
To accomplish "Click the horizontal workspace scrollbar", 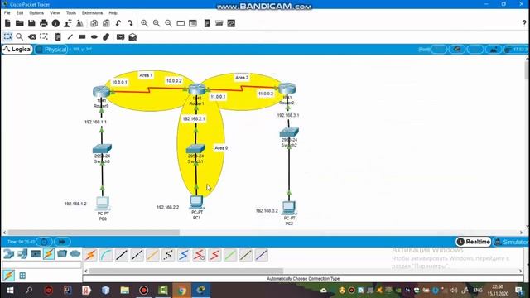I will pyautogui.click(x=94, y=233).
